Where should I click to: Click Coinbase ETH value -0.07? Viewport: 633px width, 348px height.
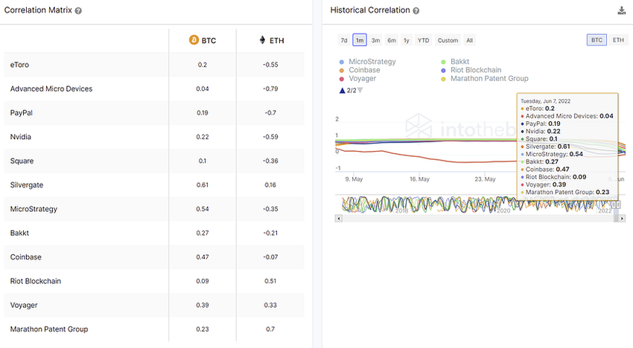270,257
